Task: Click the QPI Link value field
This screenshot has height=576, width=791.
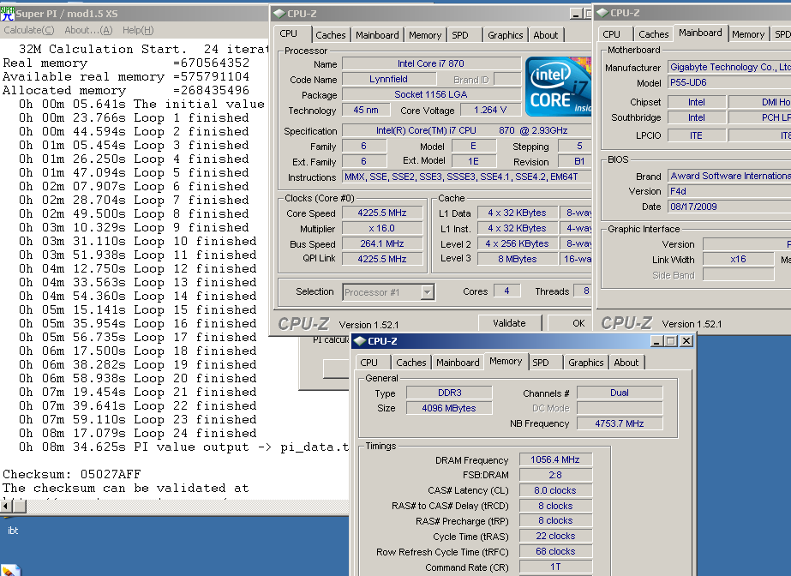Action: 382,259
